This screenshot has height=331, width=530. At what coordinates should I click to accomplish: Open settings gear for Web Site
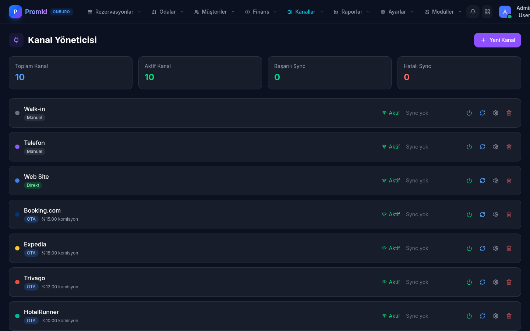click(496, 181)
